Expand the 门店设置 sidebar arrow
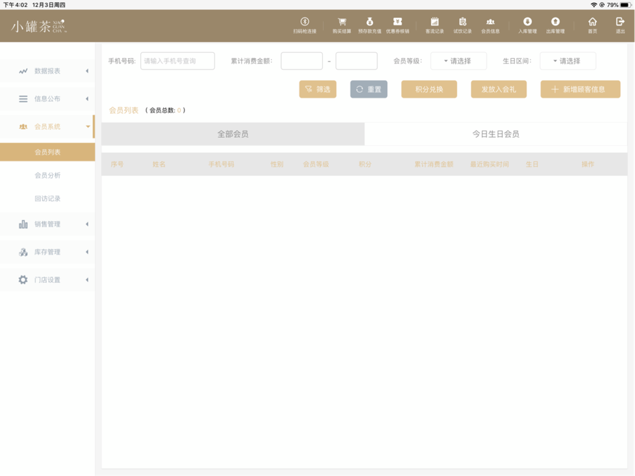635x476 pixels. [x=87, y=280]
